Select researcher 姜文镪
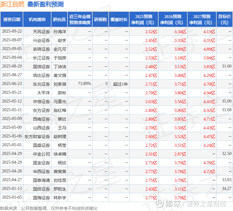The image size is (233, 211). (60, 75)
